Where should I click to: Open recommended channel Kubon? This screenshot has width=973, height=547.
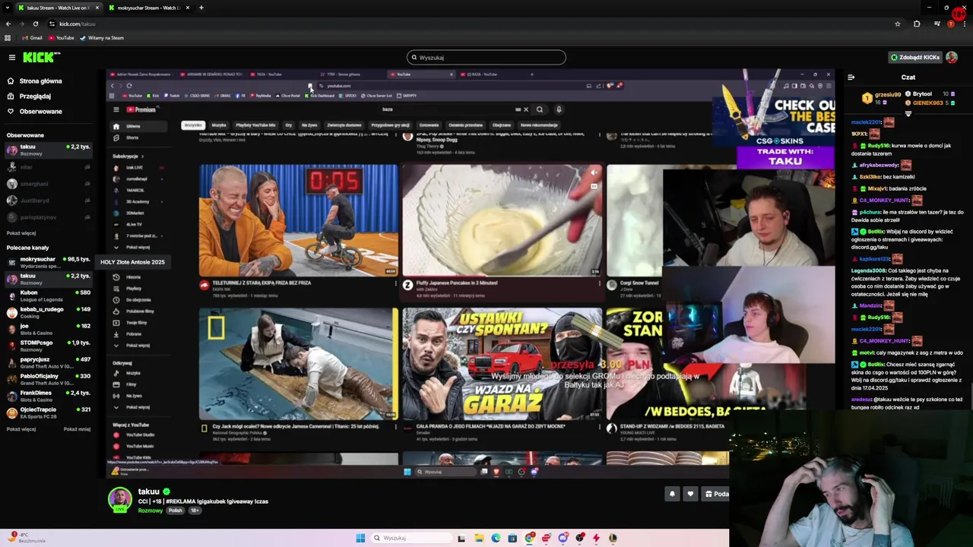tap(49, 296)
